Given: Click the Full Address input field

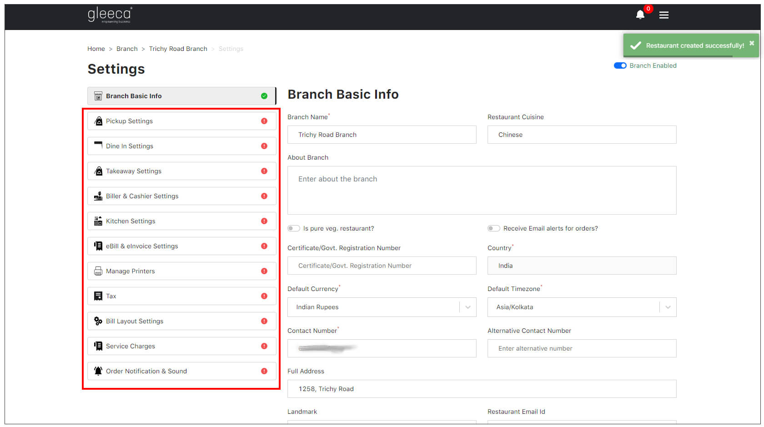Looking at the screenshot, I should pyautogui.click(x=482, y=389).
